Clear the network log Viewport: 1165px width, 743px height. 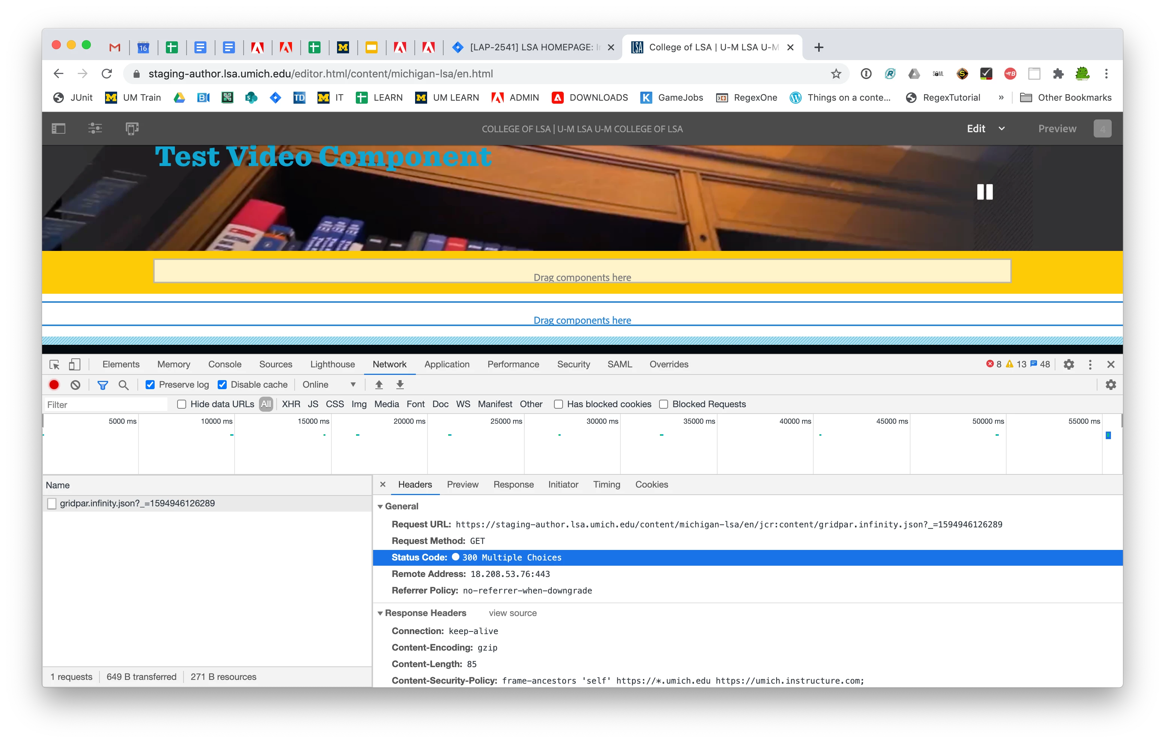tap(75, 385)
